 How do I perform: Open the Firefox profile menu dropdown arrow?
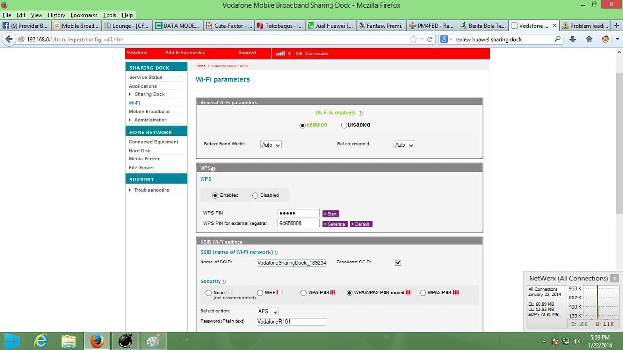point(617,39)
